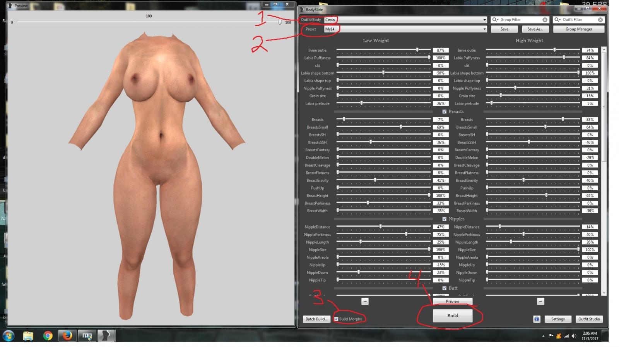Click the blue info icon near Settings

[x=537, y=319]
